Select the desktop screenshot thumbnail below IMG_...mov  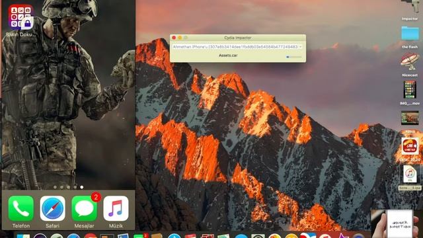tap(410, 118)
